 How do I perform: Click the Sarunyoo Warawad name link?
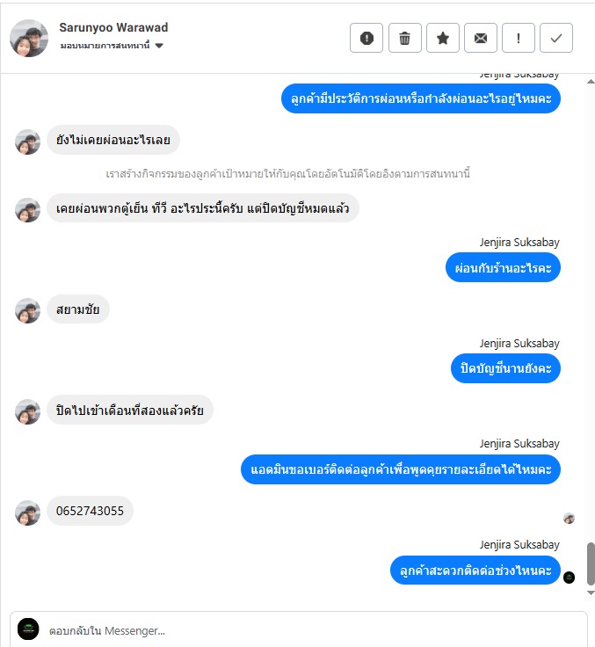[113, 27]
